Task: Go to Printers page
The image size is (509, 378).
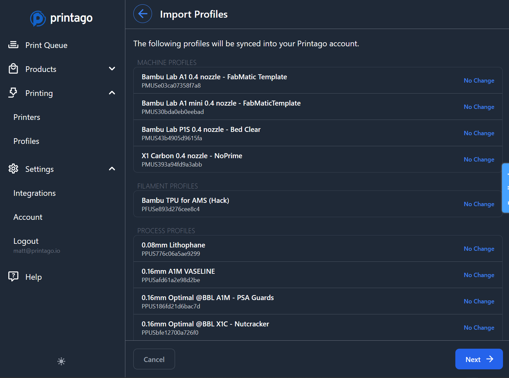Action: pyautogui.click(x=27, y=117)
